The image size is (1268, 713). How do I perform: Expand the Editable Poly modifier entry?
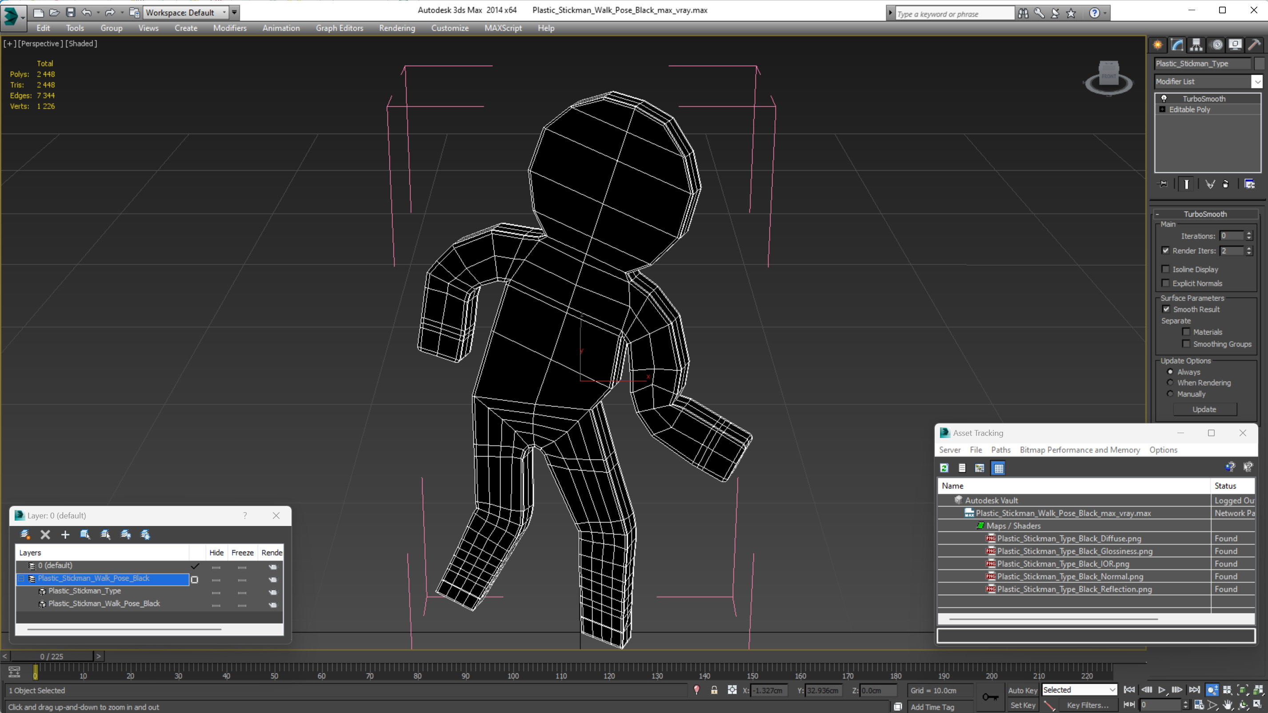[1162, 109]
